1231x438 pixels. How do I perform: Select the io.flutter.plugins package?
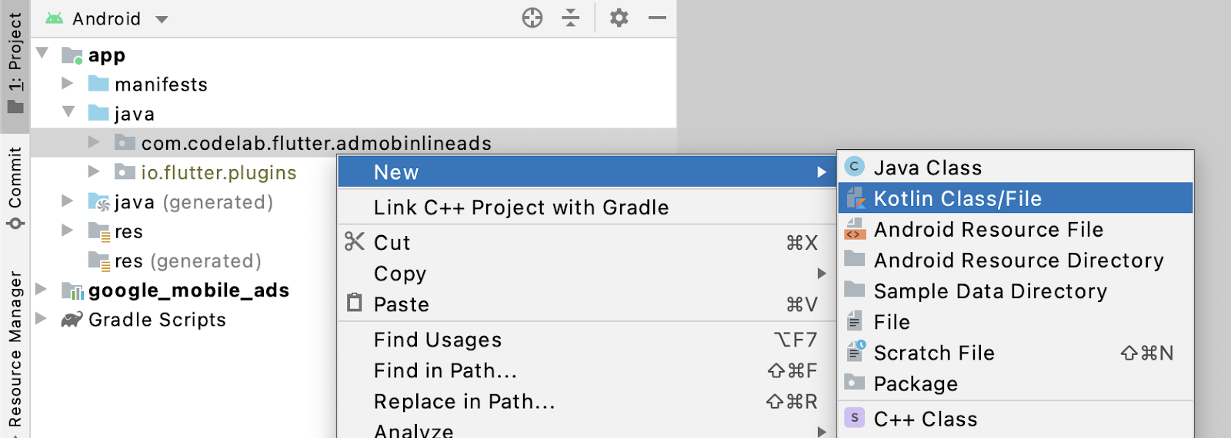click(x=219, y=173)
